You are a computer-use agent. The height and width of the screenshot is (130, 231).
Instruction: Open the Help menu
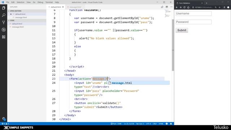point(57,2)
